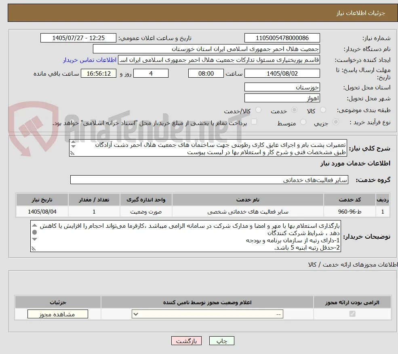Click the delivery province field خوزستان
This screenshot has height=354, width=398.
[282, 87]
